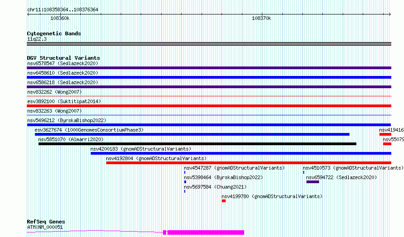The height and width of the screenshot is (237, 404).
Task: Click the nsv6578547 (Sedlazeck2020) label
Action: coord(63,63)
